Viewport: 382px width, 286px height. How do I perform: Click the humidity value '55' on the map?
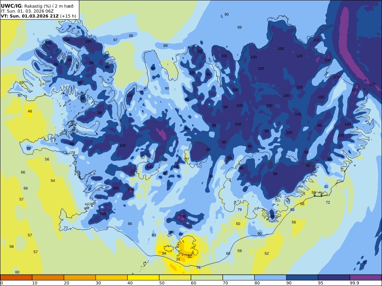tap(21, 82)
